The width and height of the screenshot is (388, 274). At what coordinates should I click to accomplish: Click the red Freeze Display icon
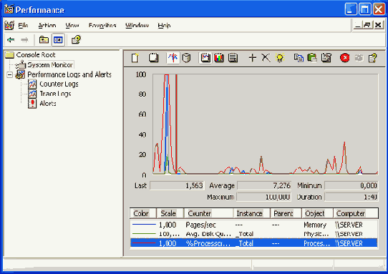(x=345, y=58)
